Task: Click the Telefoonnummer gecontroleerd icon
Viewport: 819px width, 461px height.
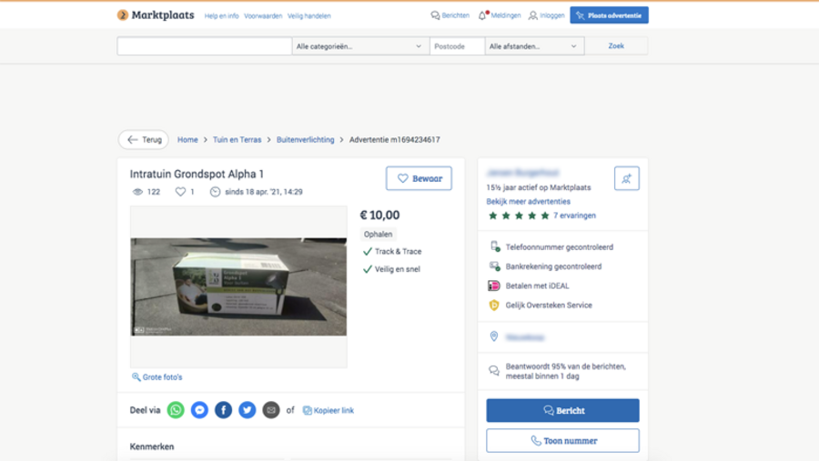Action: [495, 246]
